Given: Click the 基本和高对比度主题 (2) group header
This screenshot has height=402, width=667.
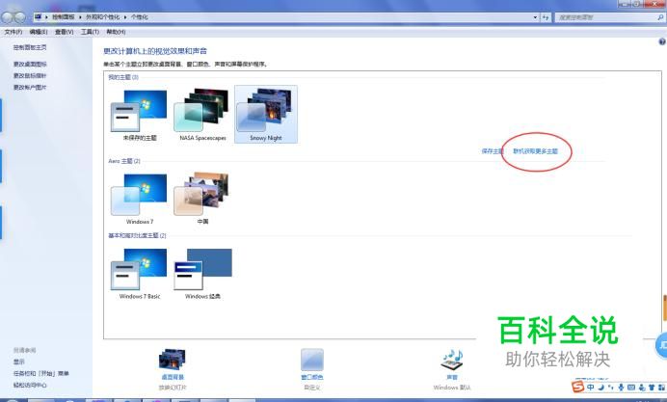Looking at the screenshot, I should tap(137, 235).
